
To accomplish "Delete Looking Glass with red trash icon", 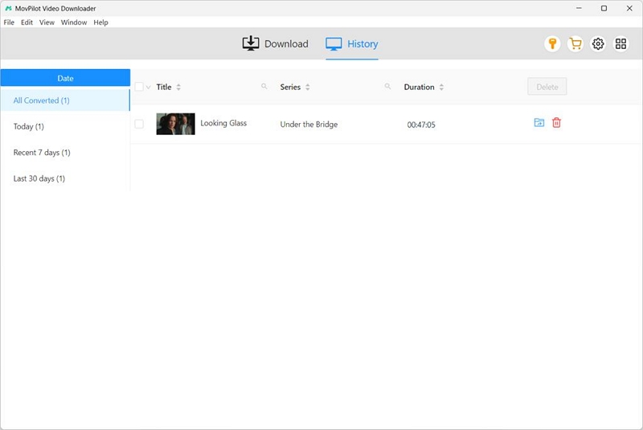I will (556, 123).
